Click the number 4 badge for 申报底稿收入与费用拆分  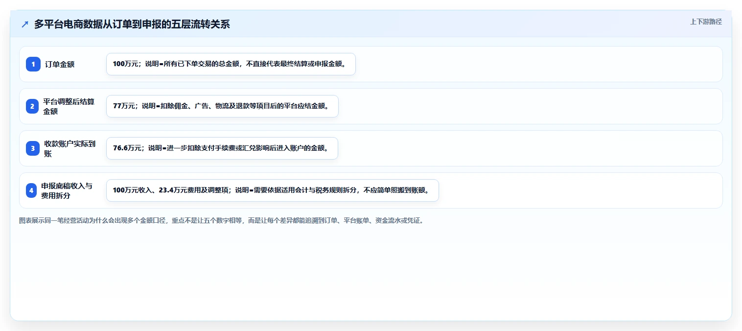31,190
